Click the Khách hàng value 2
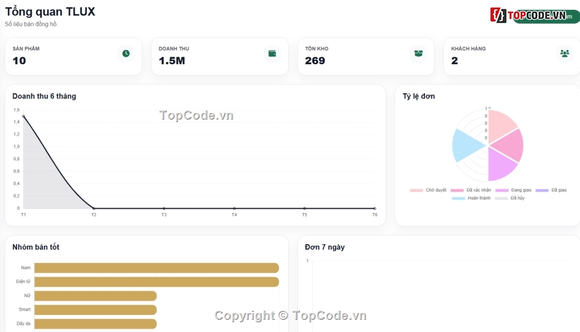The width and height of the screenshot is (580, 332). (455, 60)
